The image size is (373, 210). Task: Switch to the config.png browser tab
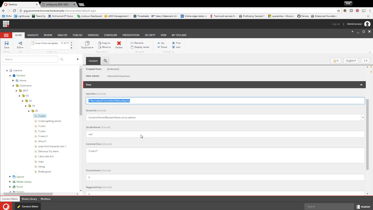click(57, 4)
